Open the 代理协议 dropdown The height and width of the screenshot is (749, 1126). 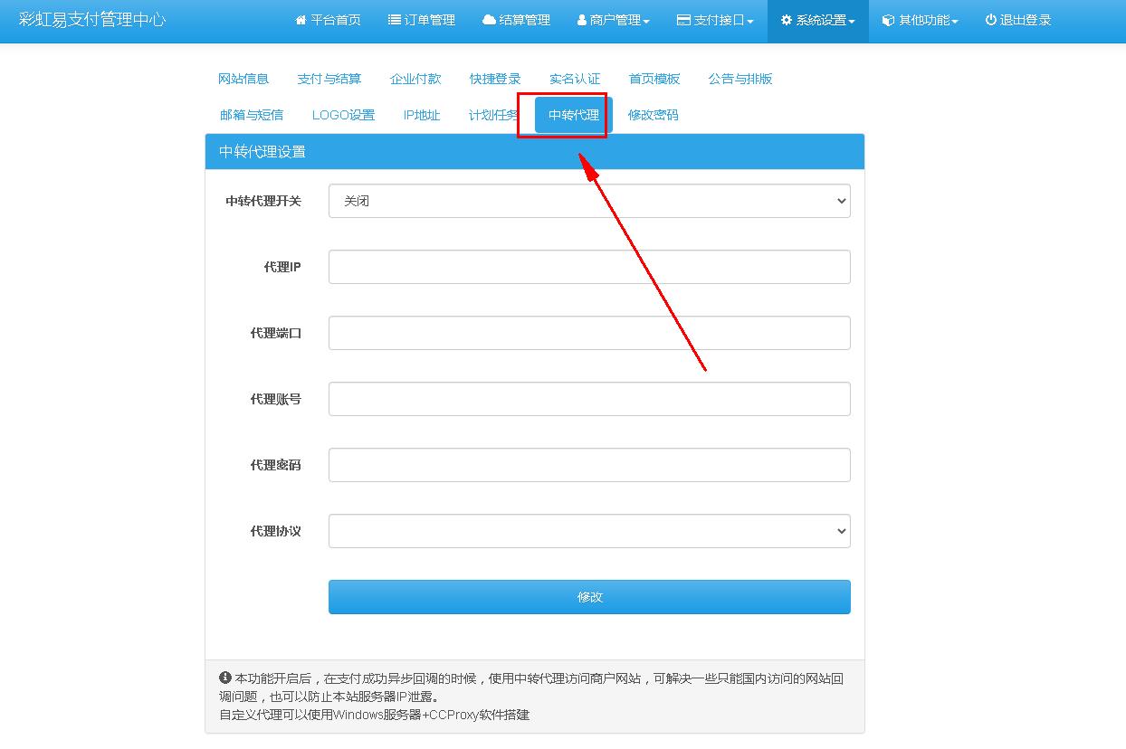589,531
